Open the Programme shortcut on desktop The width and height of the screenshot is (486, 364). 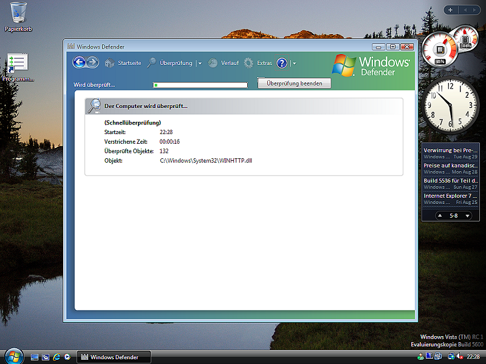click(x=18, y=67)
